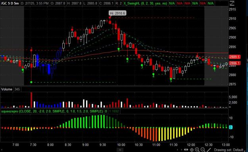Click the scroll-right arrow in bottom toolbar
Image resolution: width=248 pixels, height=152 pixels.
coord(181,150)
